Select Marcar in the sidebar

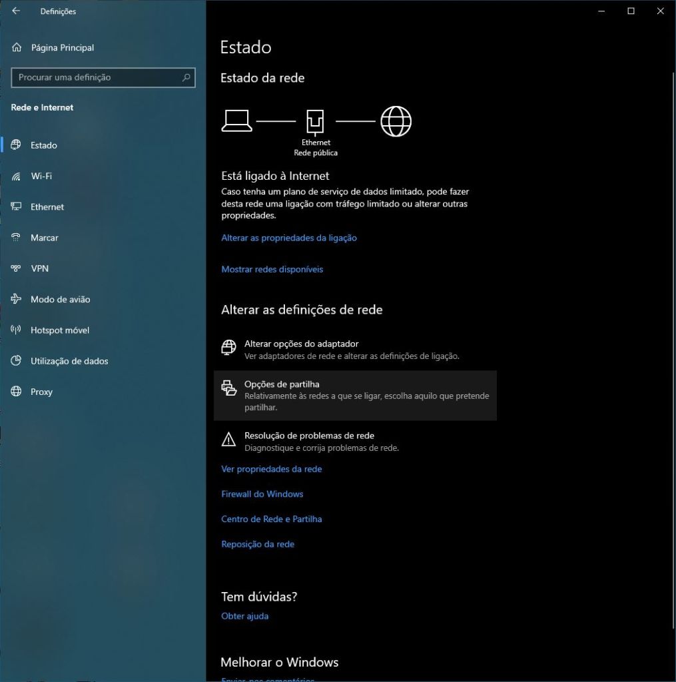(44, 238)
